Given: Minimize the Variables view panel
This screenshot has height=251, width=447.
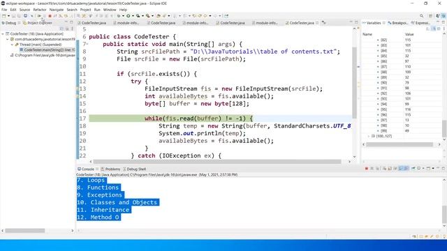Looking at the screenshot, I should (438, 22).
